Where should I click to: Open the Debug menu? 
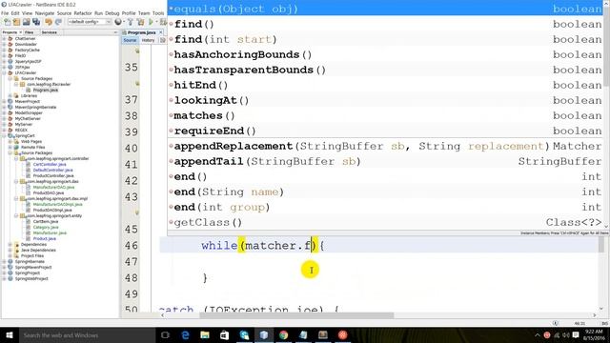(x=112, y=13)
